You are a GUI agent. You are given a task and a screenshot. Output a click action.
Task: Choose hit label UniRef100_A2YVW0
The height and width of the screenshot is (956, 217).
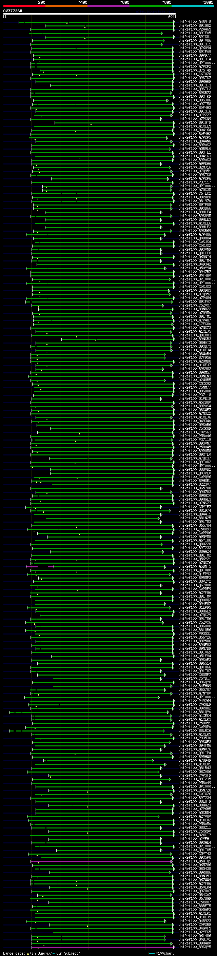195,817
